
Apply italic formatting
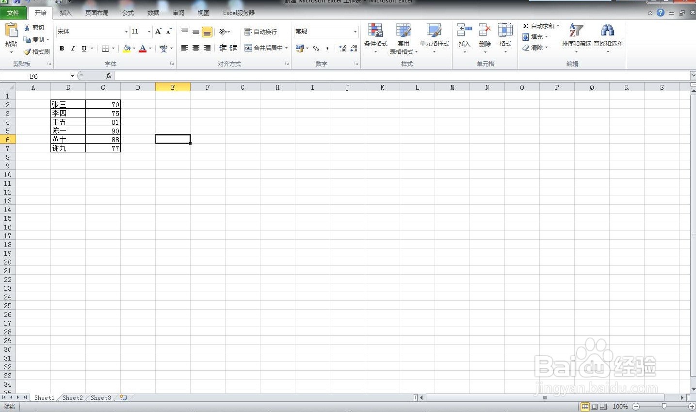tap(73, 49)
